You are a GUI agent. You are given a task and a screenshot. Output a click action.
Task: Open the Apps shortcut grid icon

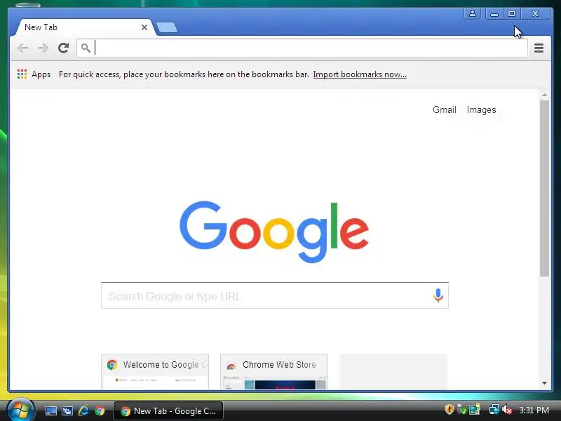tap(22, 74)
